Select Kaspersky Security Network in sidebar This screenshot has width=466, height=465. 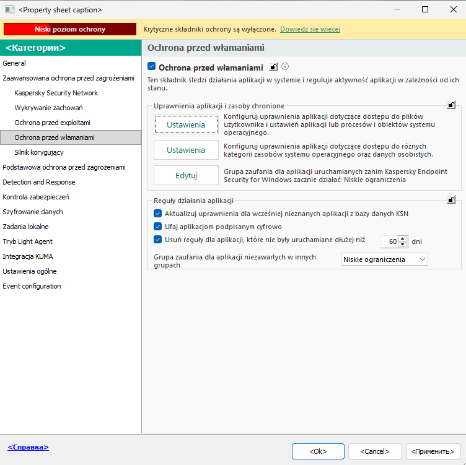[56, 93]
